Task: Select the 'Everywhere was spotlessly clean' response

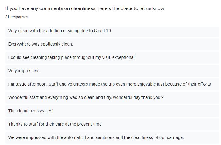Action: point(112,44)
